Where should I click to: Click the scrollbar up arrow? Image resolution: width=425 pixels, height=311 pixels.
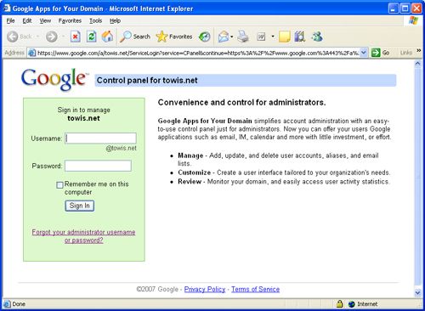coord(417,64)
